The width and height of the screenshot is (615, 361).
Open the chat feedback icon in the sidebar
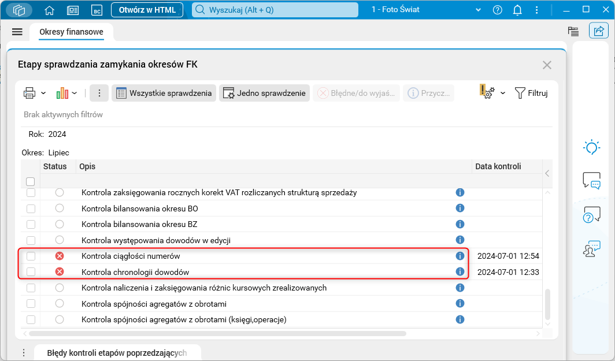point(591,181)
